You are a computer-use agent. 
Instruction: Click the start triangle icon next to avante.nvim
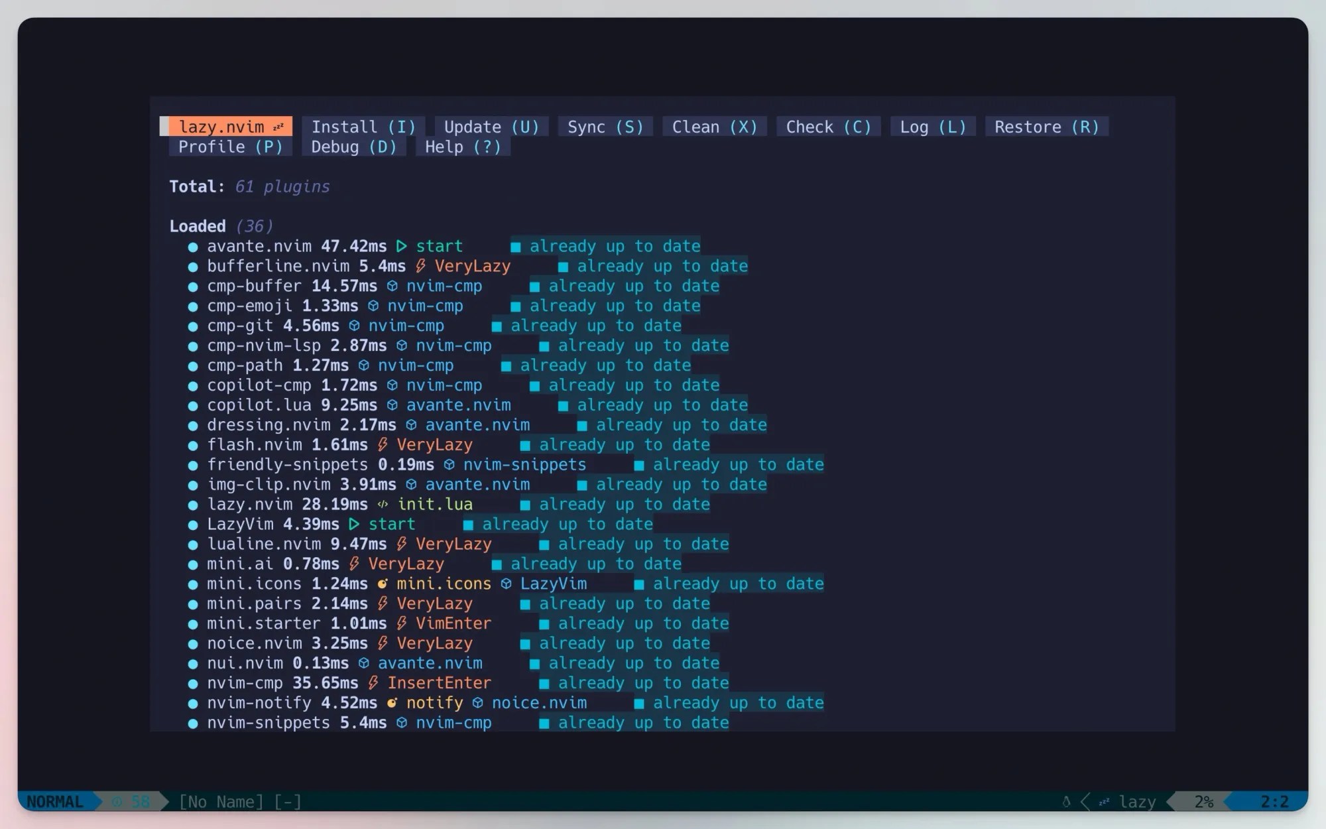tap(401, 245)
